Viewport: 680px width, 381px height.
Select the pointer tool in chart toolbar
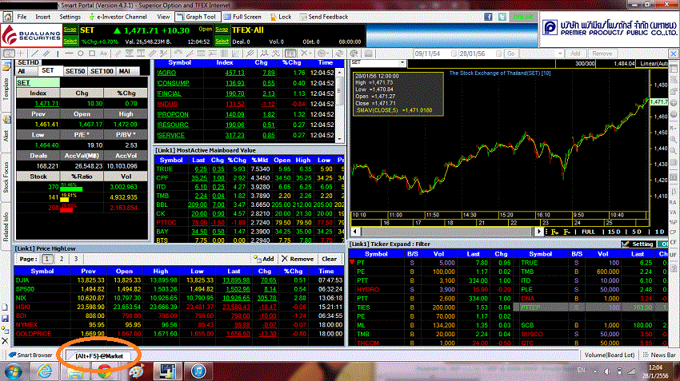tap(9, 54)
